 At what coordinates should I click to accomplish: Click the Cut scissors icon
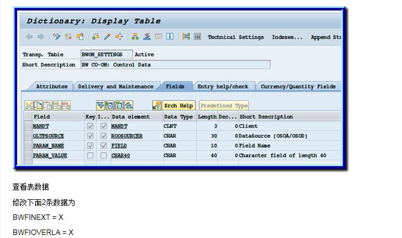click(28, 106)
